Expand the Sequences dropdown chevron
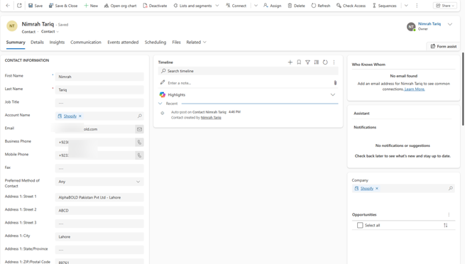 pyautogui.click(x=406, y=6)
